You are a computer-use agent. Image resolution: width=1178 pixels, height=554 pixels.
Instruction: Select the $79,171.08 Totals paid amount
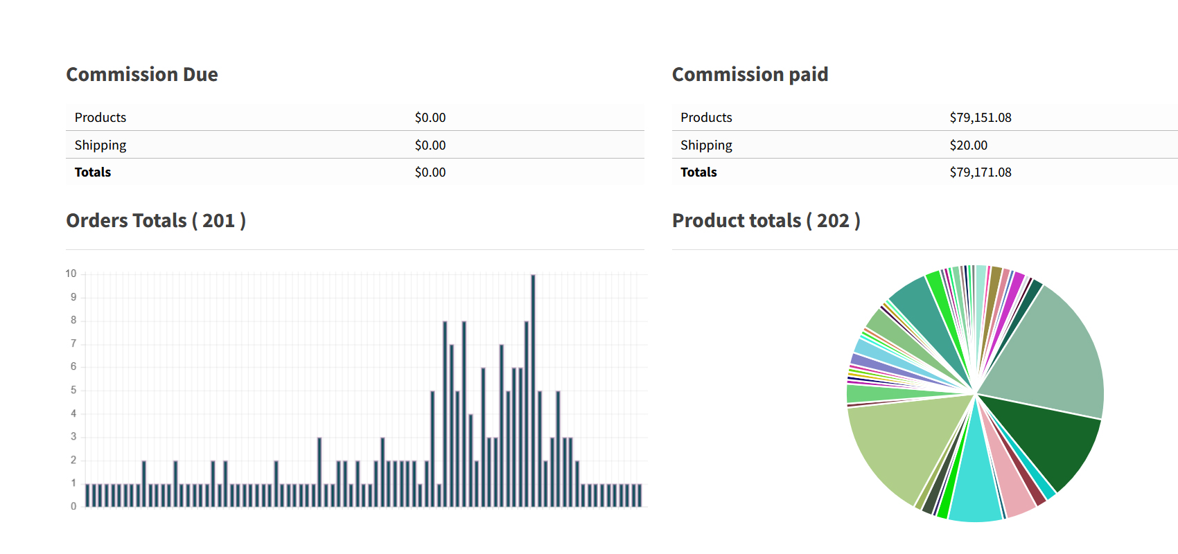pyautogui.click(x=980, y=172)
